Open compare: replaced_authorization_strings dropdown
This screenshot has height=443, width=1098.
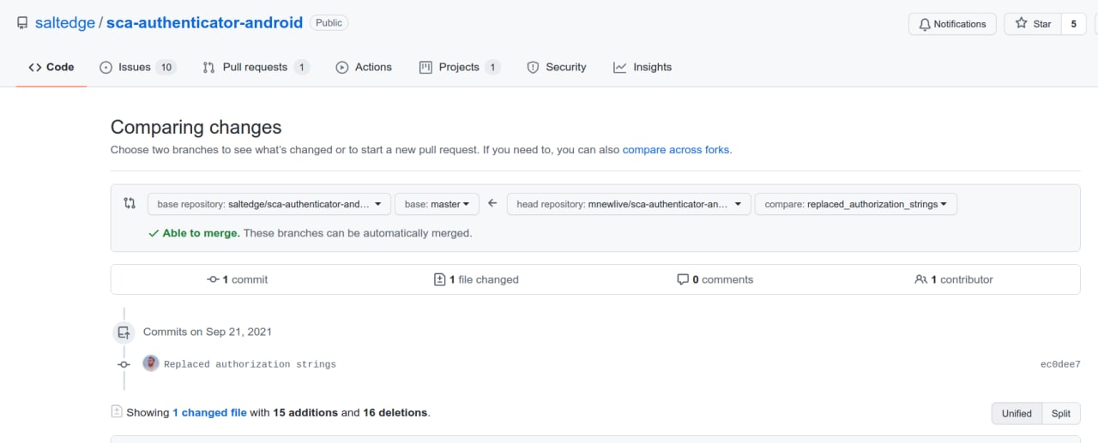click(855, 204)
